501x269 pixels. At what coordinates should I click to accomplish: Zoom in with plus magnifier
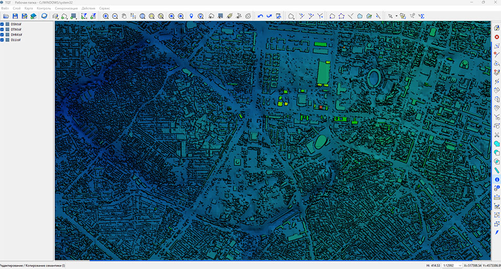pos(106,16)
